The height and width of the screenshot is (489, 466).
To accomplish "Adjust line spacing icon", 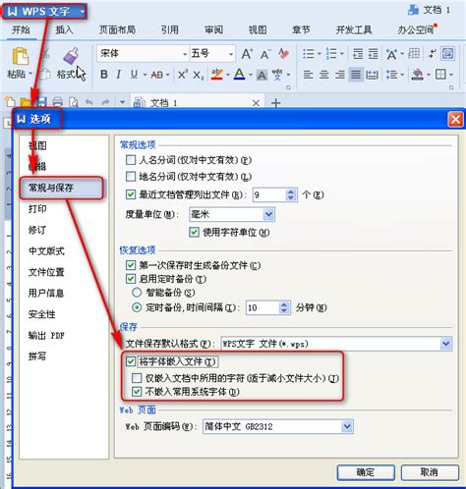I will (x=391, y=75).
